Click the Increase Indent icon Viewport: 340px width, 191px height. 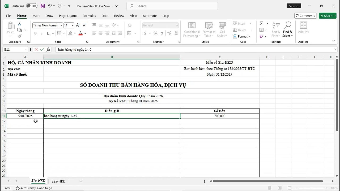(x=120, y=33)
